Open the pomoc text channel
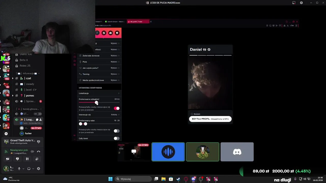 point(28,96)
